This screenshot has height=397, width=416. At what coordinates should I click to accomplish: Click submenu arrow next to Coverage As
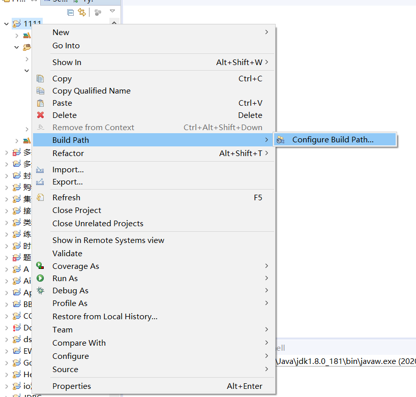(266, 266)
